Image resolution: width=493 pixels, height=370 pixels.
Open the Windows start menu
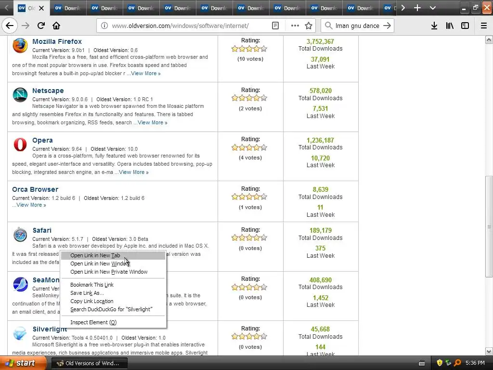pyautogui.click(x=24, y=363)
